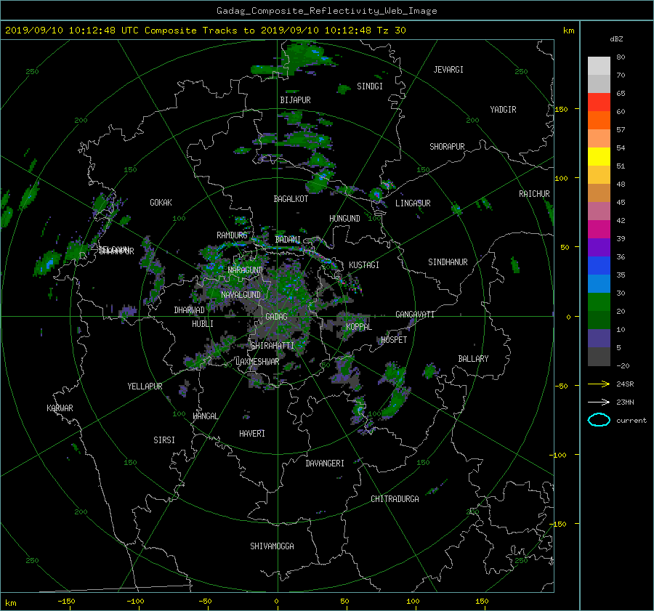Click the KOPPAL city label
Image resolution: width=654 pixels, height=611 pixels.
click(x=359, y=327)
